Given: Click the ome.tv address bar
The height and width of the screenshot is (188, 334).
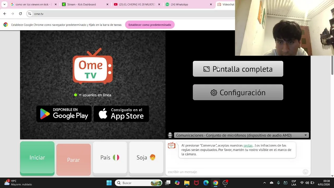Looking at the screenshot, I should (x=130, y=14).
